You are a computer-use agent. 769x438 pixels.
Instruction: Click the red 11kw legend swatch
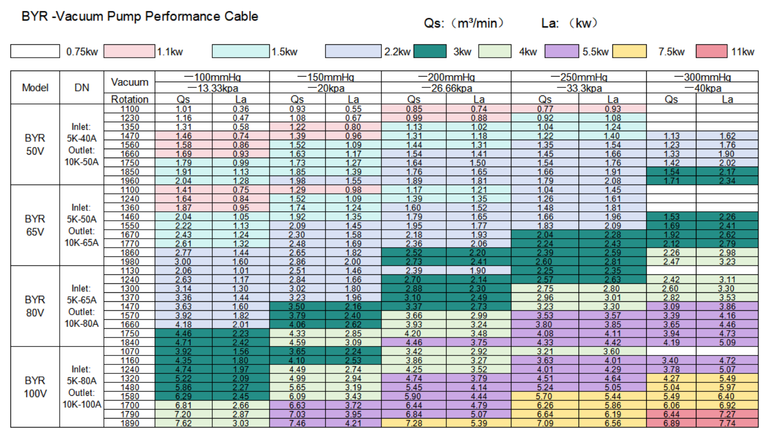coord(711,51)
